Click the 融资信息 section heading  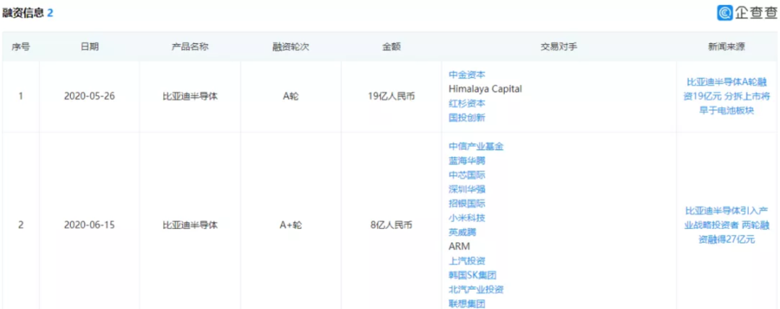point(23,14)
